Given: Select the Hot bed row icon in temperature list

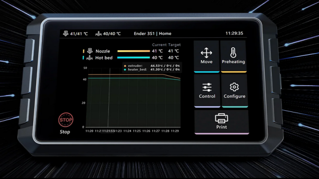Looking at the screenshot, I should (90, 58).
